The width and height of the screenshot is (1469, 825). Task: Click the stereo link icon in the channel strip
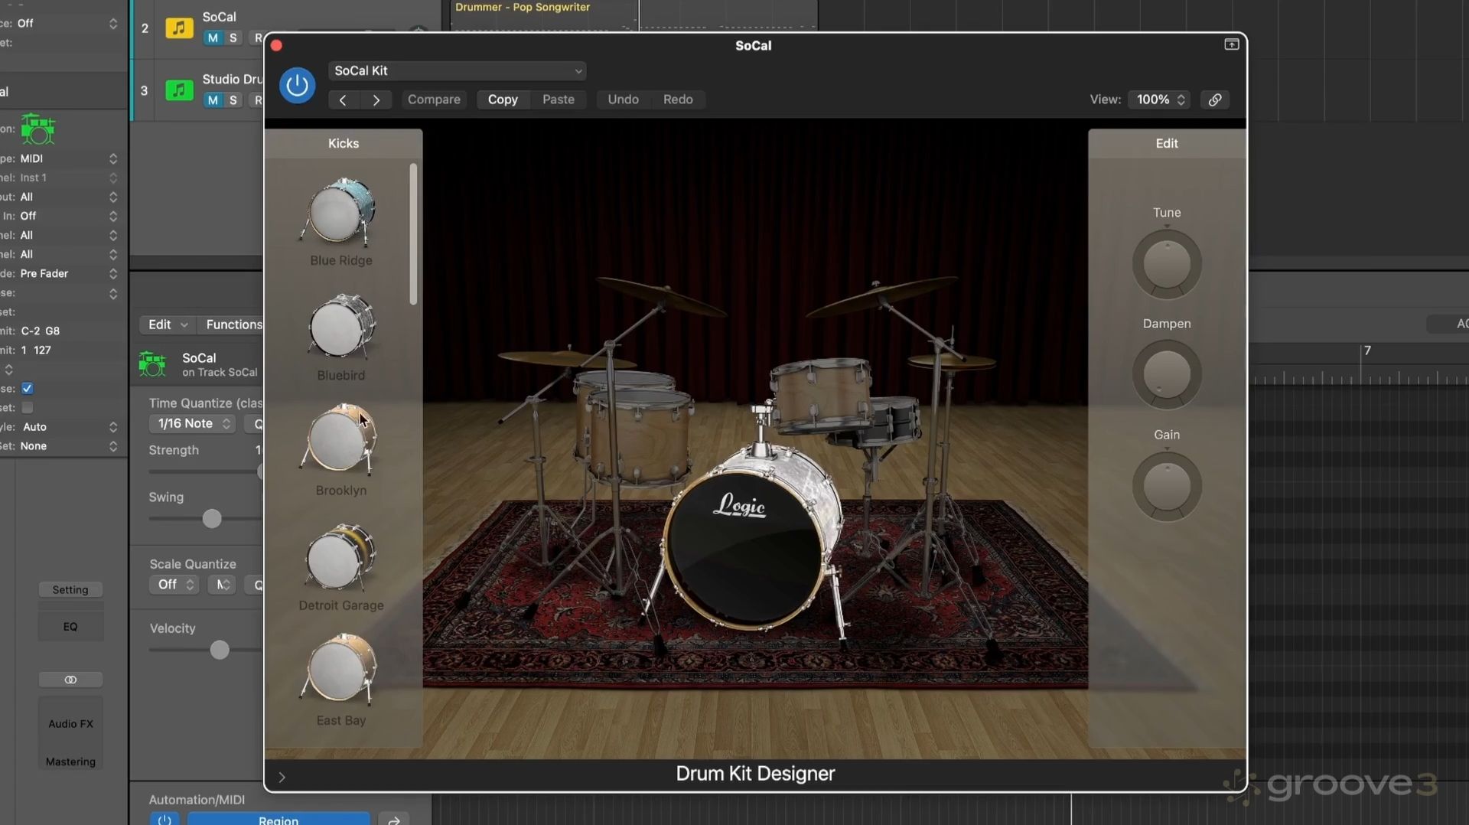click(70, 680)
